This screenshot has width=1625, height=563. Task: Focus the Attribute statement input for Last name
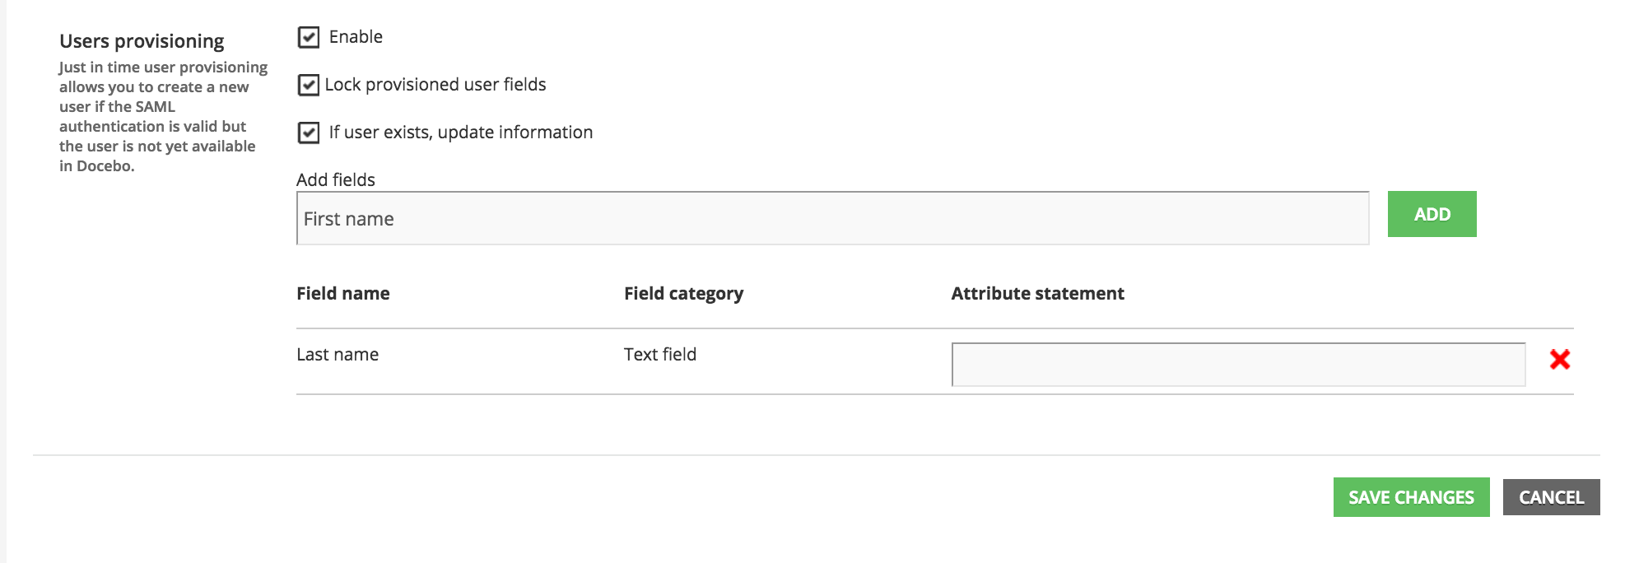(x=1238, y=365)
